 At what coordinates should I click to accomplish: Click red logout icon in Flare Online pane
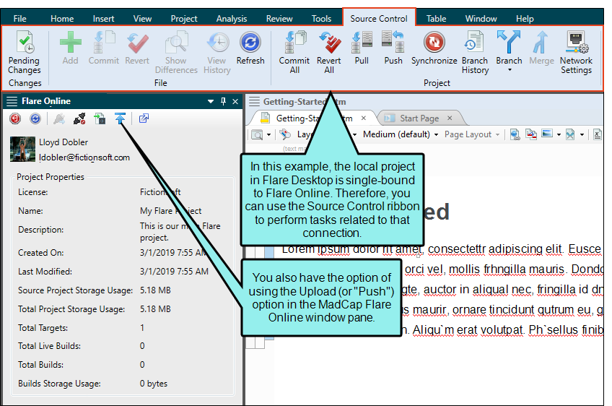tap(15, 118)
